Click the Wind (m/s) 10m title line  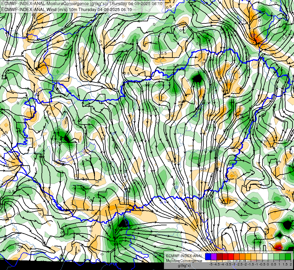pyautogui.click(x=66, y=9)
